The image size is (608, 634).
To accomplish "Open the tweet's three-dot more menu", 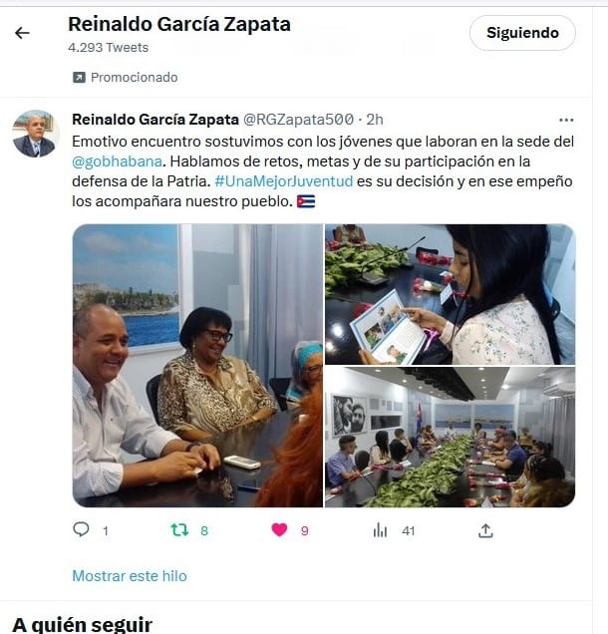I will click(566, 120).
